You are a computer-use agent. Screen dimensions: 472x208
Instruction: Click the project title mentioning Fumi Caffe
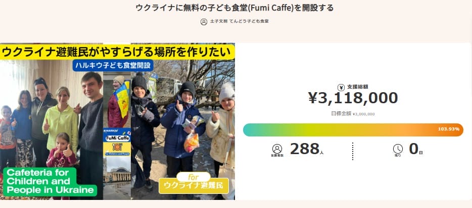(x=235, y=8)
